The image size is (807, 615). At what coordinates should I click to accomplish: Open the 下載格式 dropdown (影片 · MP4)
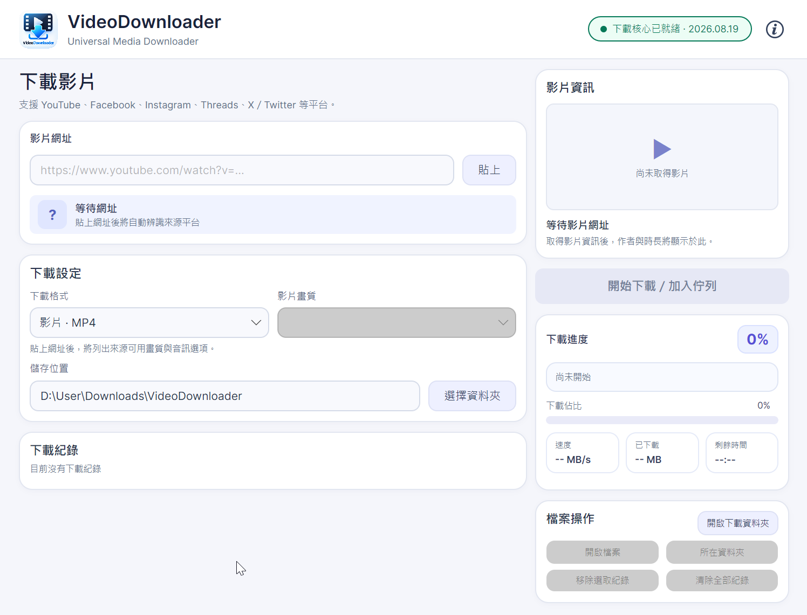pyautogui.click(x=149, y=323)
